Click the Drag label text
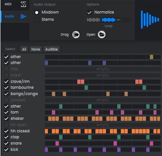The height and width of the screenshot is (156, 162). click(x=65, y=35)
